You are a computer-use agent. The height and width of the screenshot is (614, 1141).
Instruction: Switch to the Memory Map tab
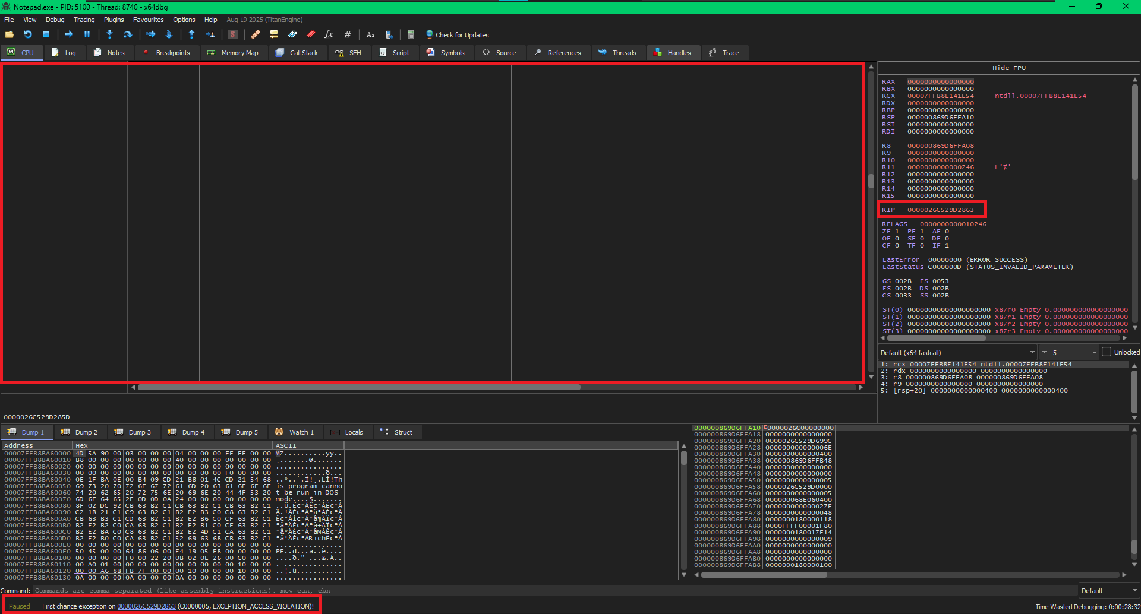233,53
